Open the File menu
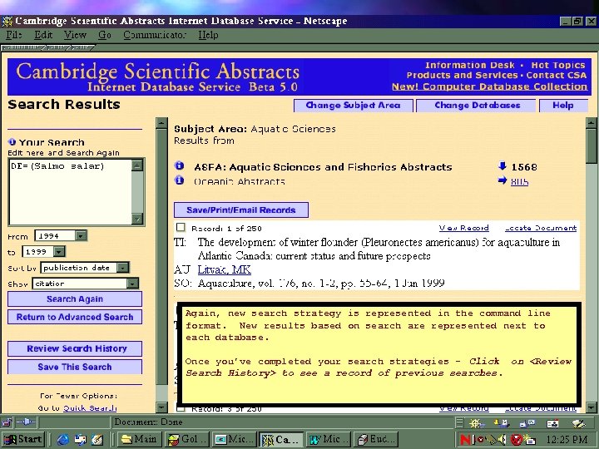This screenshot has height=449, width=599. click(14, 35)
